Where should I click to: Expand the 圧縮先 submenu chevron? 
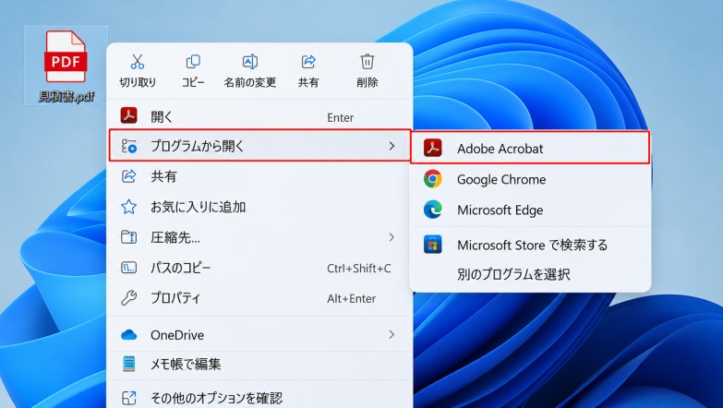pyautogui.click(x=392, y=237)
